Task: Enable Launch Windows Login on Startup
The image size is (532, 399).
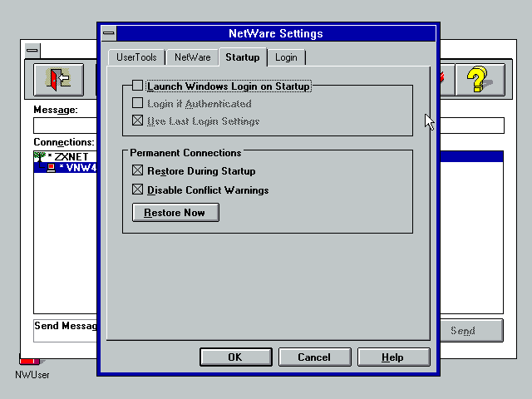Action: [137, 86]
